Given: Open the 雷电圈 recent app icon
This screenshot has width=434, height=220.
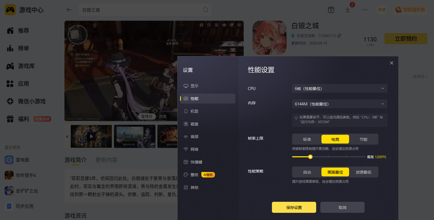Looking at the screenshot, I should pyautogui.click(x=9, y=160).
